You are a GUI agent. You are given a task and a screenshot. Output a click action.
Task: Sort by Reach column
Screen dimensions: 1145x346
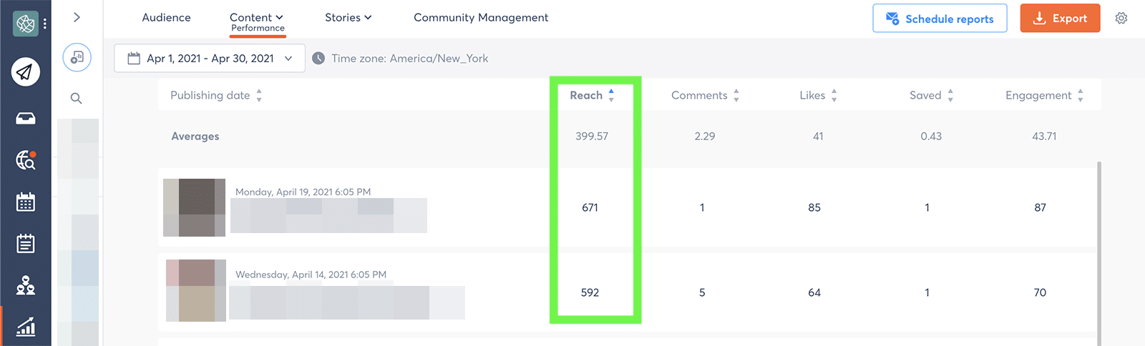[x=592, y=95]
